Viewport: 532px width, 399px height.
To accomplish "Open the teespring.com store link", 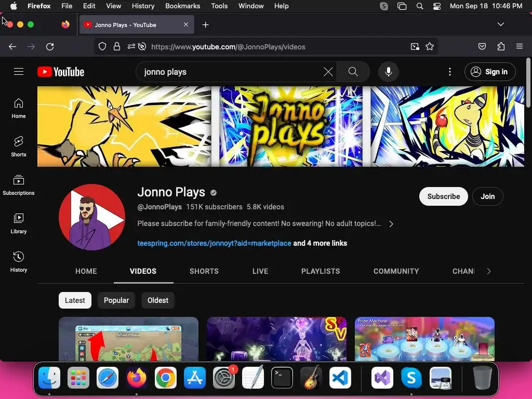I will [214, 243].
